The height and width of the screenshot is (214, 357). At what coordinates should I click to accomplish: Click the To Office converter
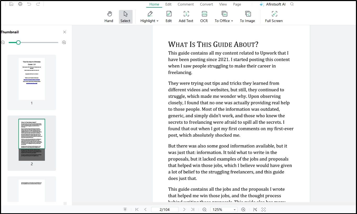coord(222,17)
